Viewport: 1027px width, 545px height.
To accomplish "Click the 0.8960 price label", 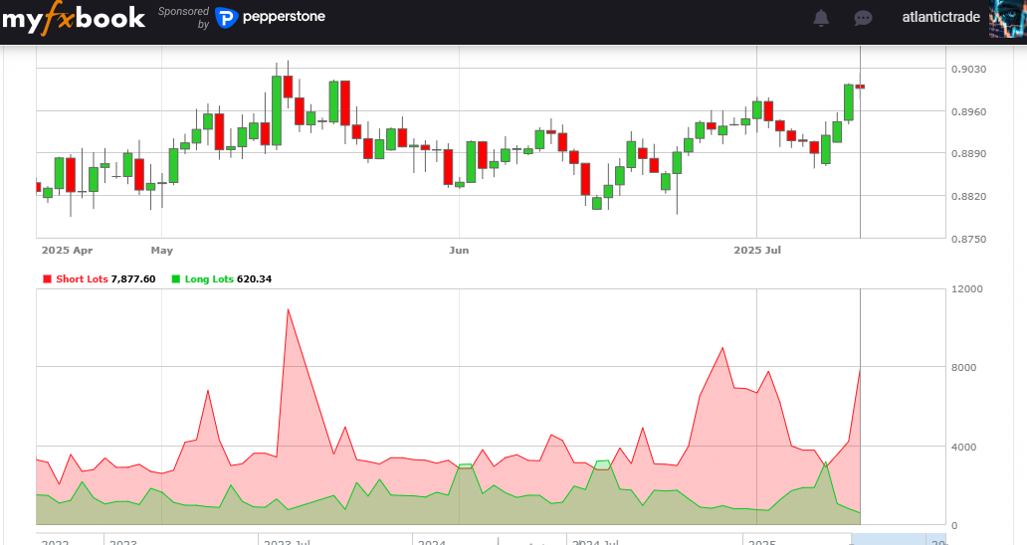I will 968,111.
